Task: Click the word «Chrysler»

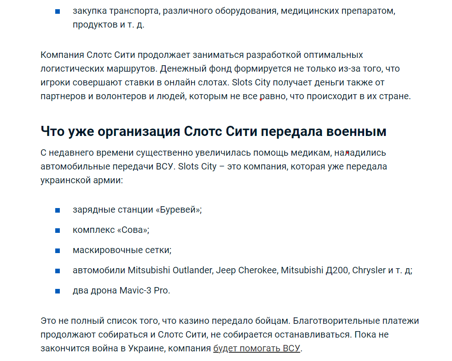Action: [x=369, y=270]
